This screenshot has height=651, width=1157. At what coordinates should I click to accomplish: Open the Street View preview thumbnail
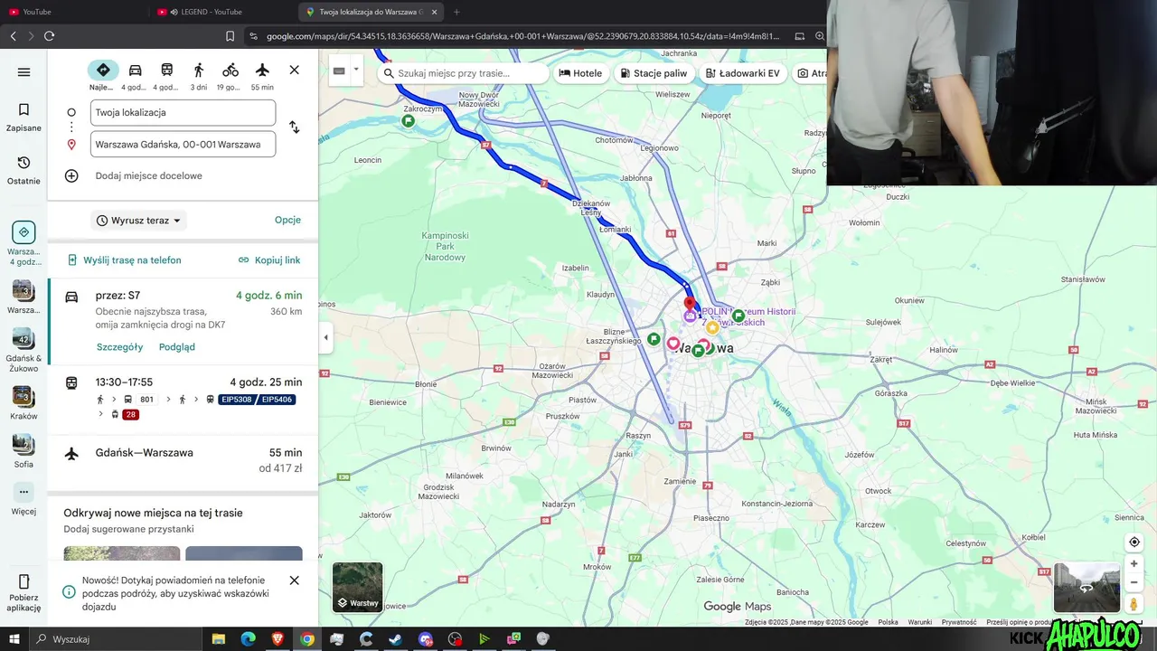point(1086,588)
